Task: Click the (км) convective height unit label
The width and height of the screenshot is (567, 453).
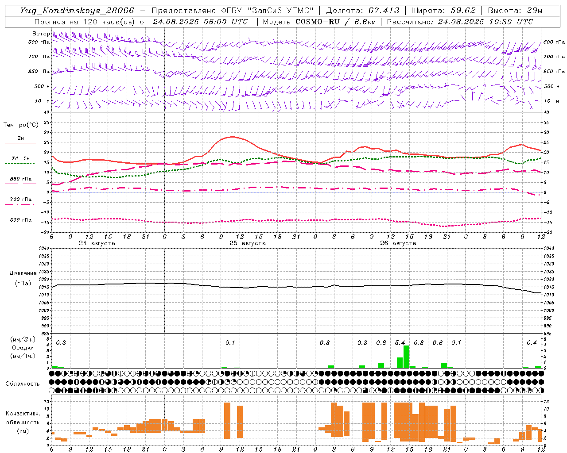Action: point(23,431)
